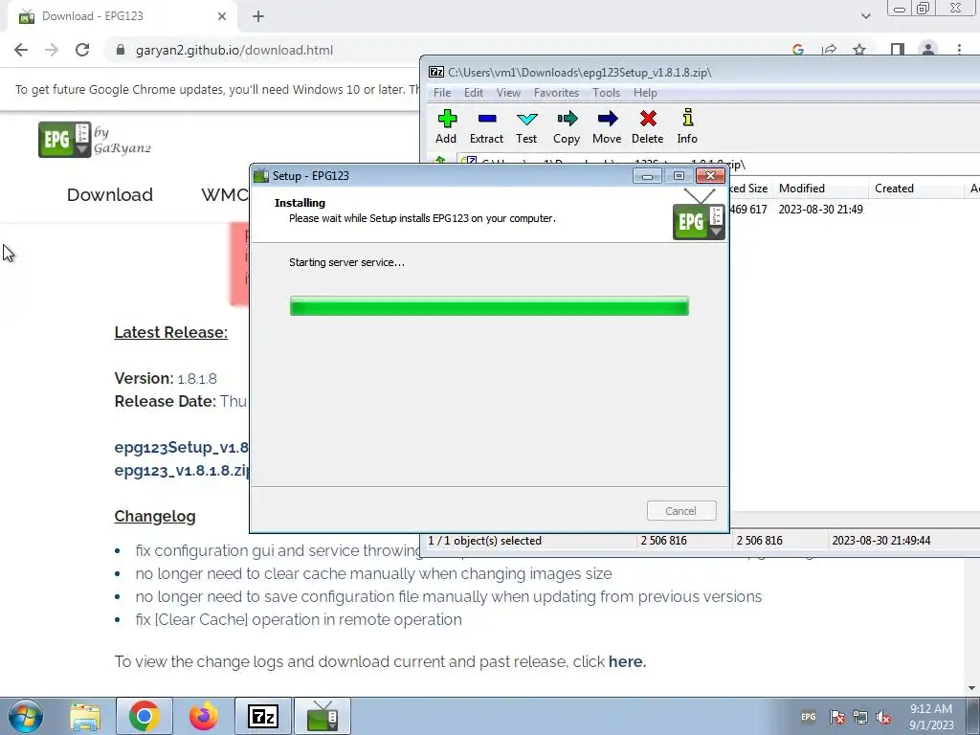Launch Firefox from taskbar
The width and height of the screenshot is (980, 735).
(x=204, y=716)
